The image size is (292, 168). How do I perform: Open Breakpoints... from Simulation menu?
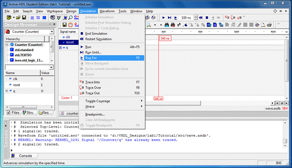coord(112,114)
